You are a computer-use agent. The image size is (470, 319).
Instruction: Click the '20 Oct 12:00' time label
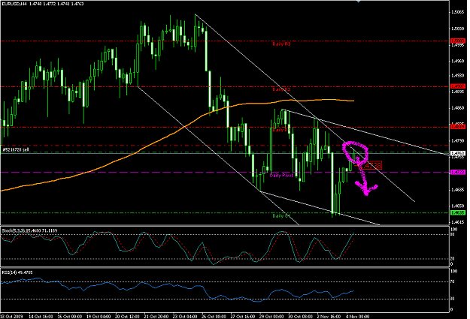(127, 316)
